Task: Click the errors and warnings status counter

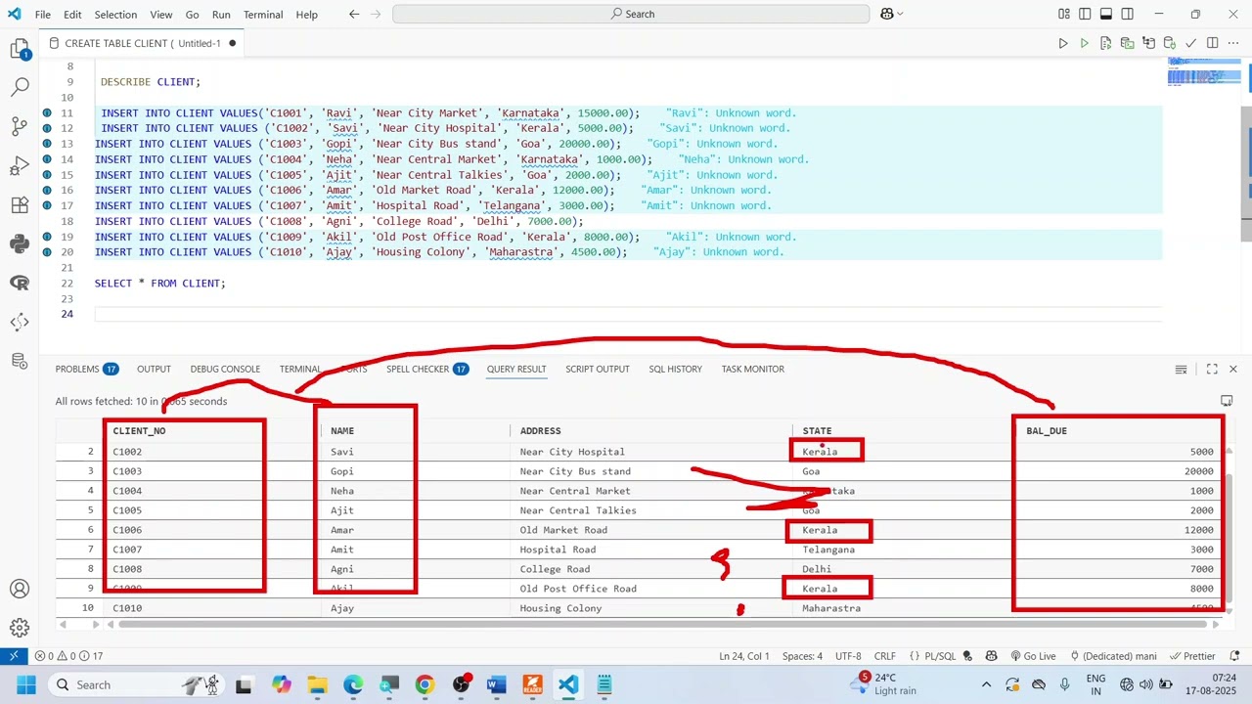Action: click(x=68, y=656)
